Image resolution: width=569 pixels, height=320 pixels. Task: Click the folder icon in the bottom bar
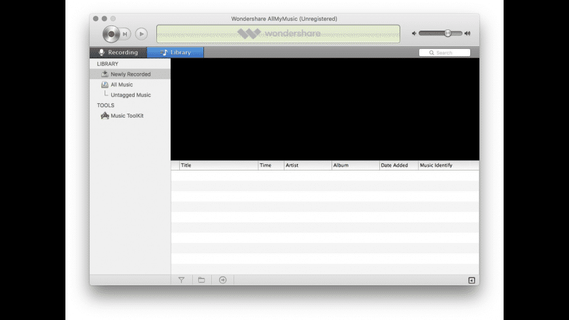click(201, 280)
